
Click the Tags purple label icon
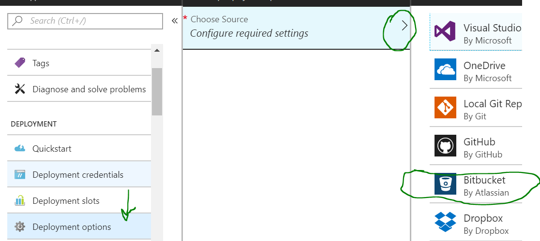(x=20, y=63)
